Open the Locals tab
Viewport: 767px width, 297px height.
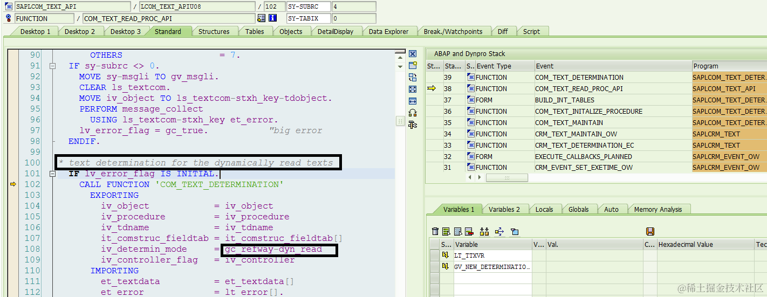click(x=544, y=209)
